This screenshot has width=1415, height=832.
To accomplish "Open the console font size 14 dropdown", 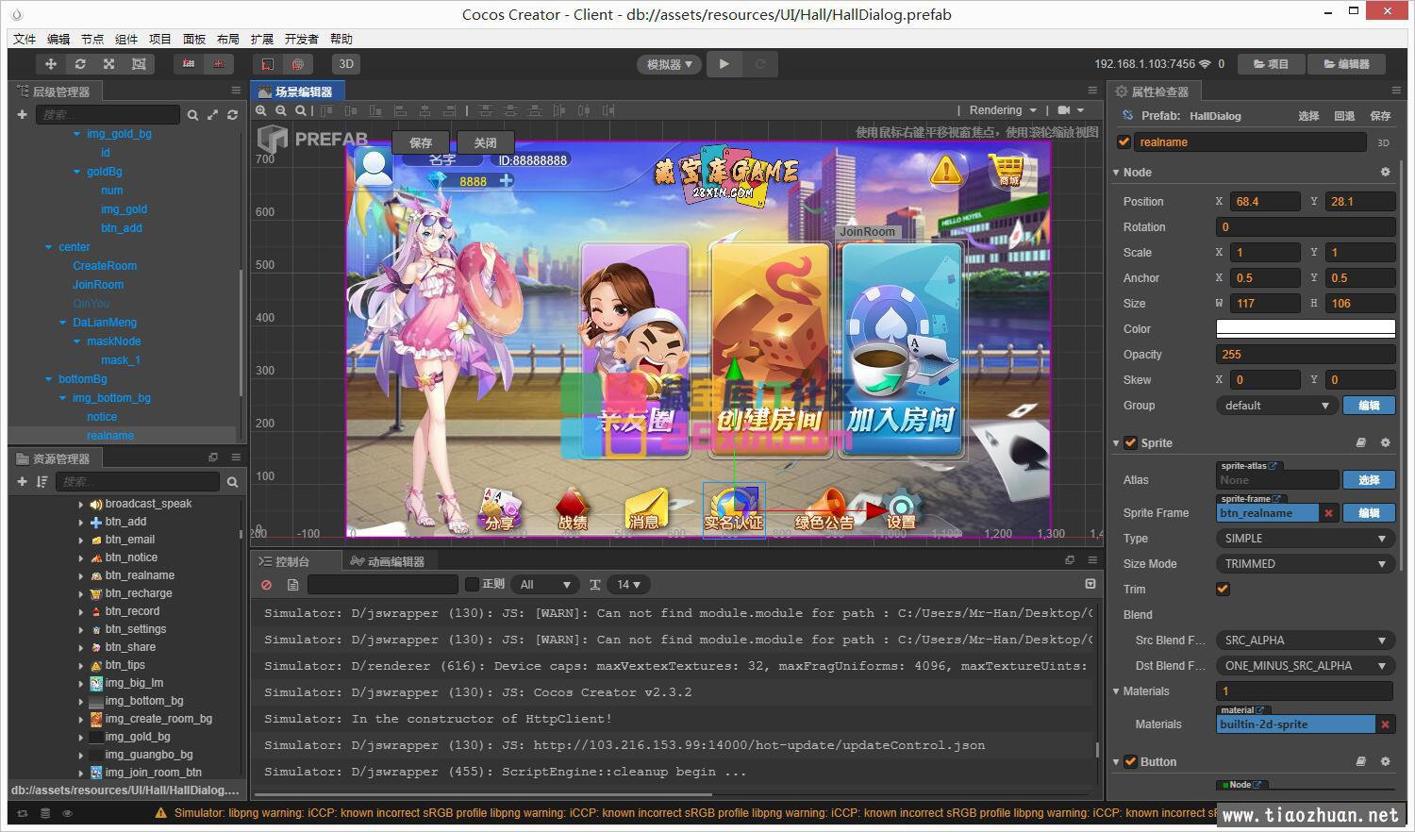I will 628,585.
